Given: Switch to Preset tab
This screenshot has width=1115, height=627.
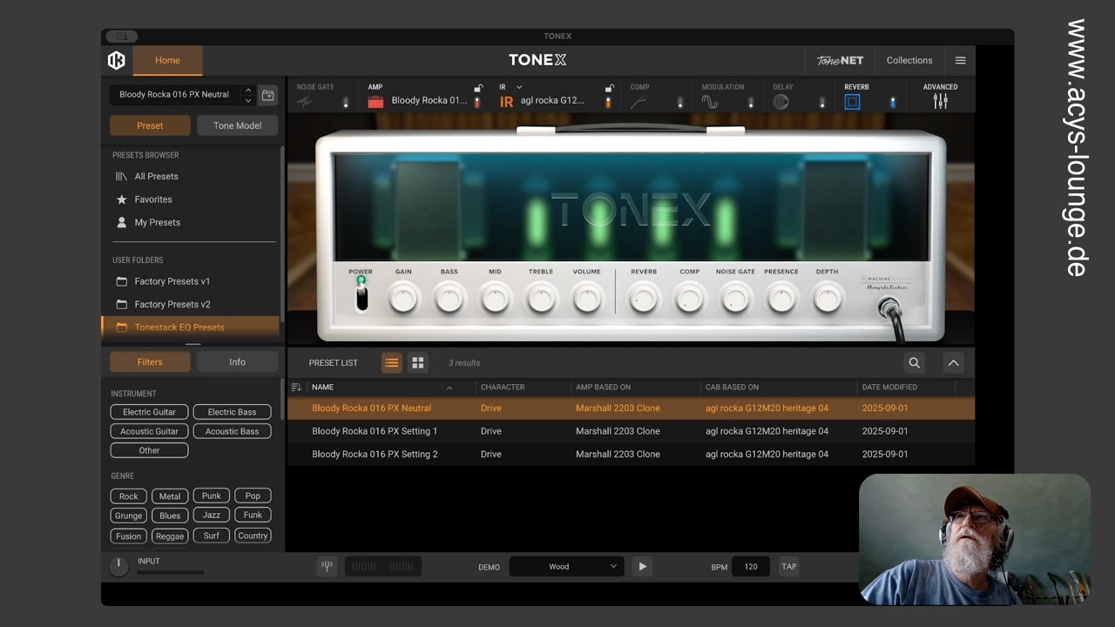Looking at the screenshot, I should pyautogui.click(x=150, y=125).
